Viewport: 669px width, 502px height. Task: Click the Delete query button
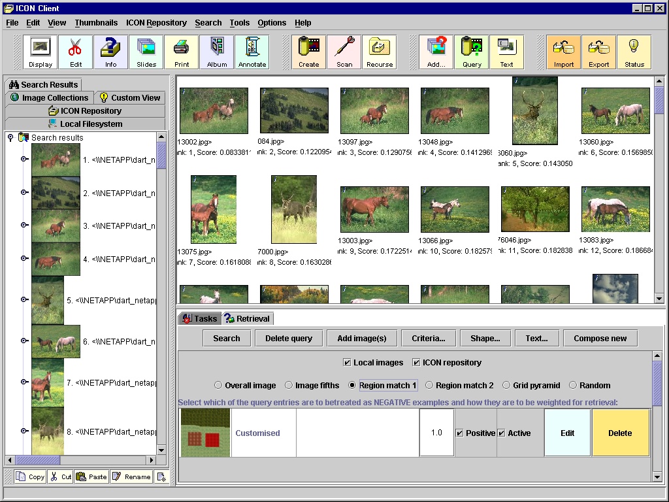[x=289, y=339]
